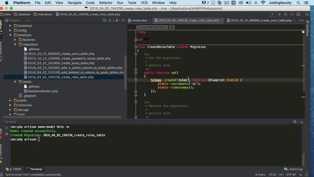Close the create_roles_table.php editor tab
This screenshot has width=314, height=177.
(x=221, y=21)
